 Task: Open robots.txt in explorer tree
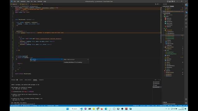(x=169, y=27)
